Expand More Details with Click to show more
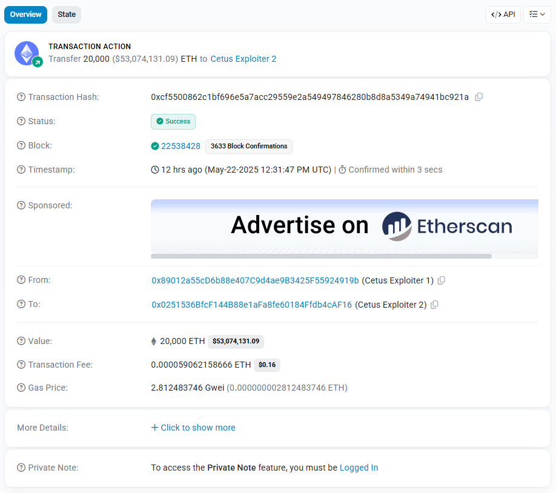The image size is (556, 493). pyautogui.click(x=193, y=428)
